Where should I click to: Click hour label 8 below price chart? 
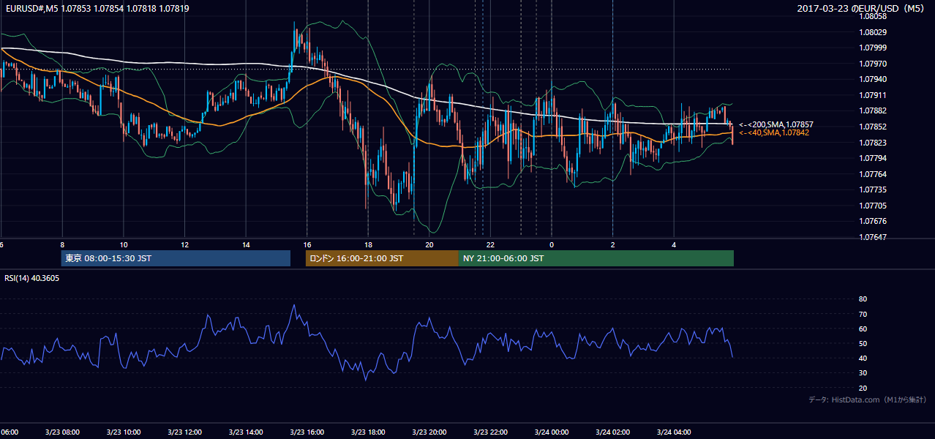coord(62,244)
